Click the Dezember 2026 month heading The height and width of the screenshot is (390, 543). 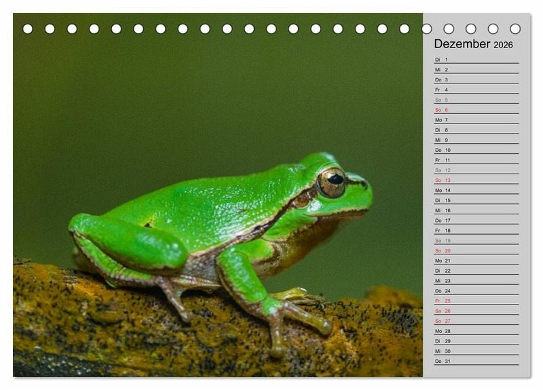(x=473, y=44)
